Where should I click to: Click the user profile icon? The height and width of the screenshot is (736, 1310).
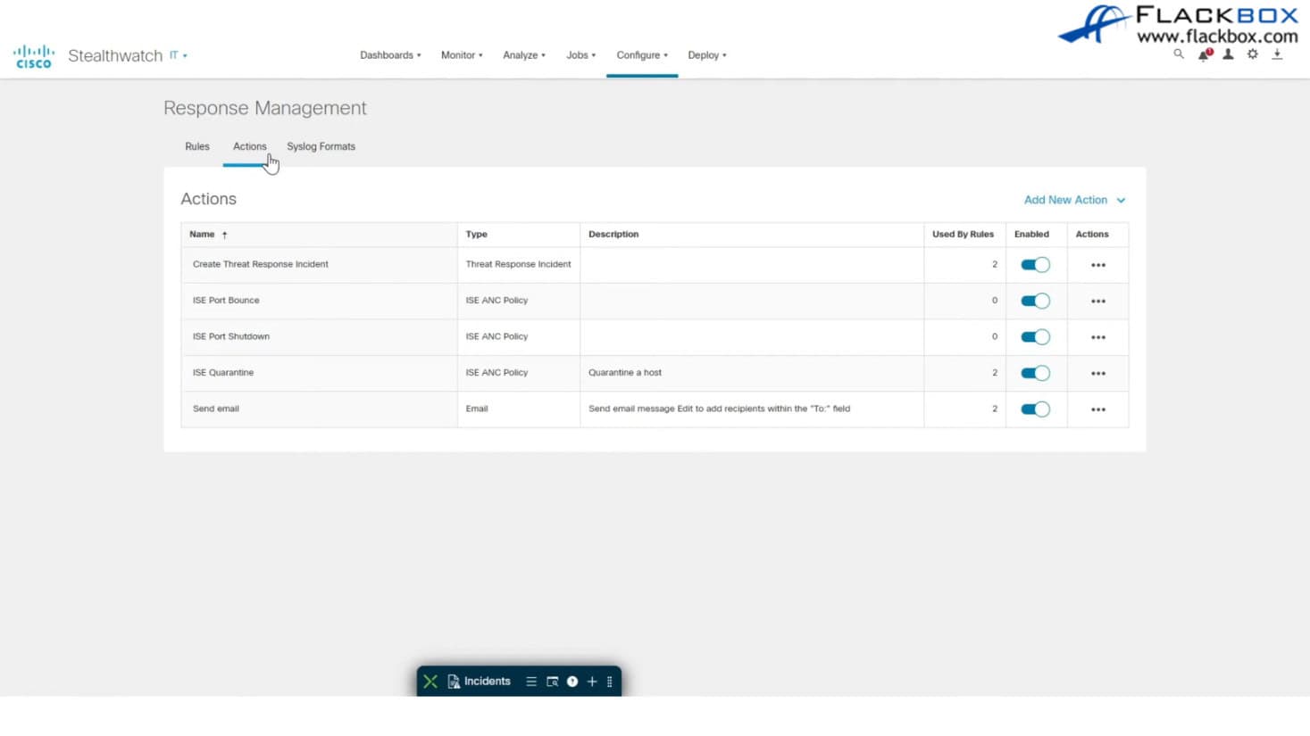pyautogui.click(x=1228, y=54)
